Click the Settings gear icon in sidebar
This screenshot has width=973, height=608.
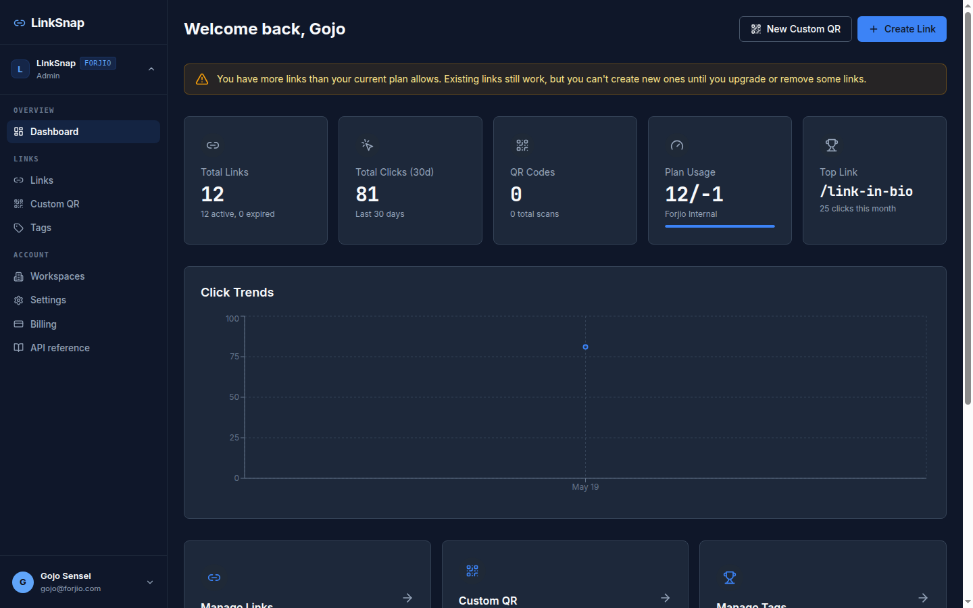click(18, 300)
